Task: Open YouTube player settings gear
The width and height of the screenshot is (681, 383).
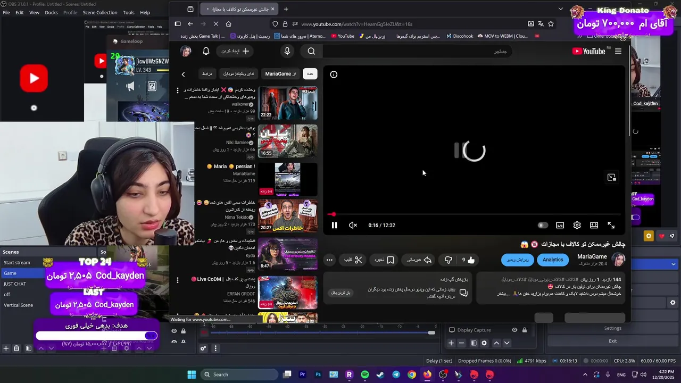Action: (x=577, y=225)
